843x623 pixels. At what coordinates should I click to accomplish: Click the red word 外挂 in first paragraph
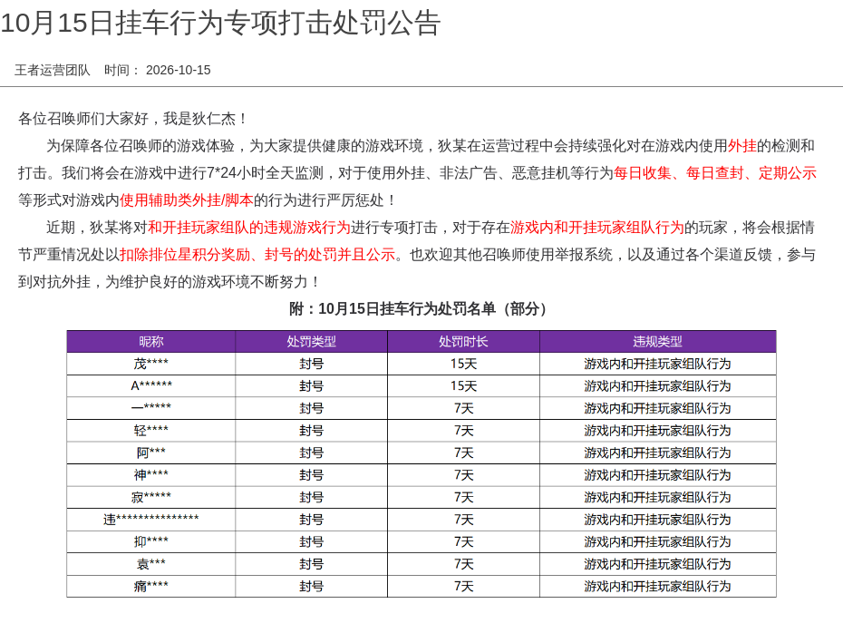(741, 146)
